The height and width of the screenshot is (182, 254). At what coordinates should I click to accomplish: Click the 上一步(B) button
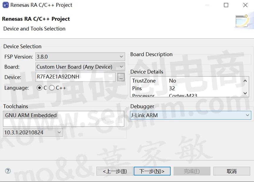115,171
